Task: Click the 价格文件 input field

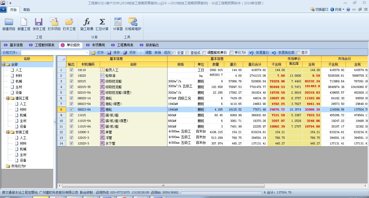Action: tap(53, 53)
